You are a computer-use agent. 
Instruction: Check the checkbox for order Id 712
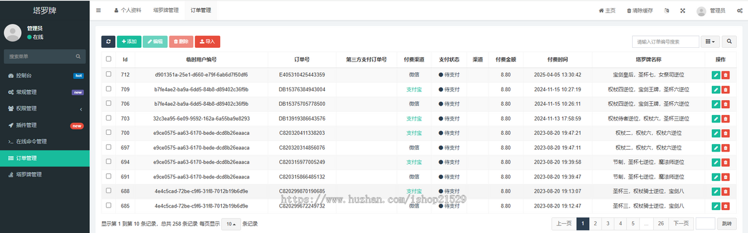[x=108, y=75]
